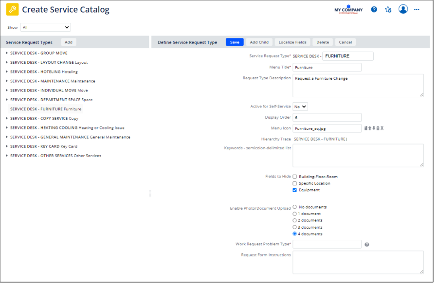Save the Furniture service request type

coord(234,42)
